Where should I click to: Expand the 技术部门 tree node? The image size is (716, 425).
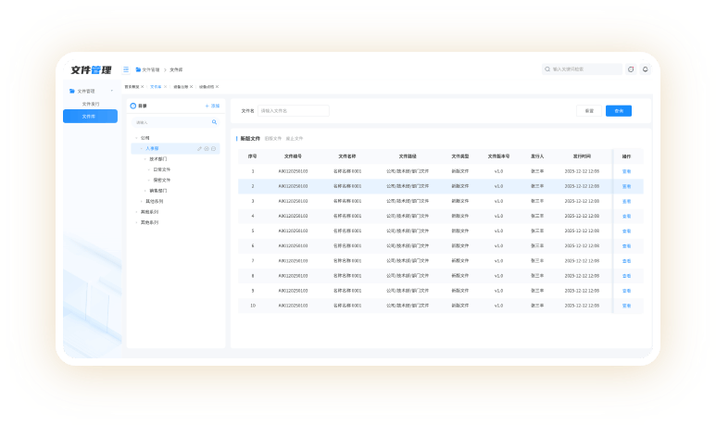coord(145,159)
